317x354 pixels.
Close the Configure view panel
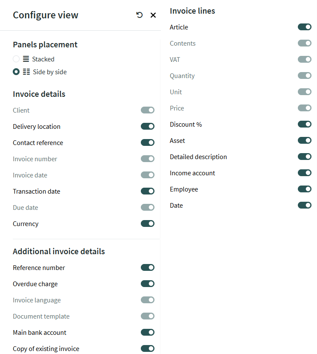[153, 15]
